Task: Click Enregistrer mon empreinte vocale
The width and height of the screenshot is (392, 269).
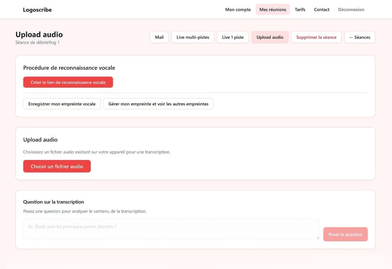Action: (62, 104)
